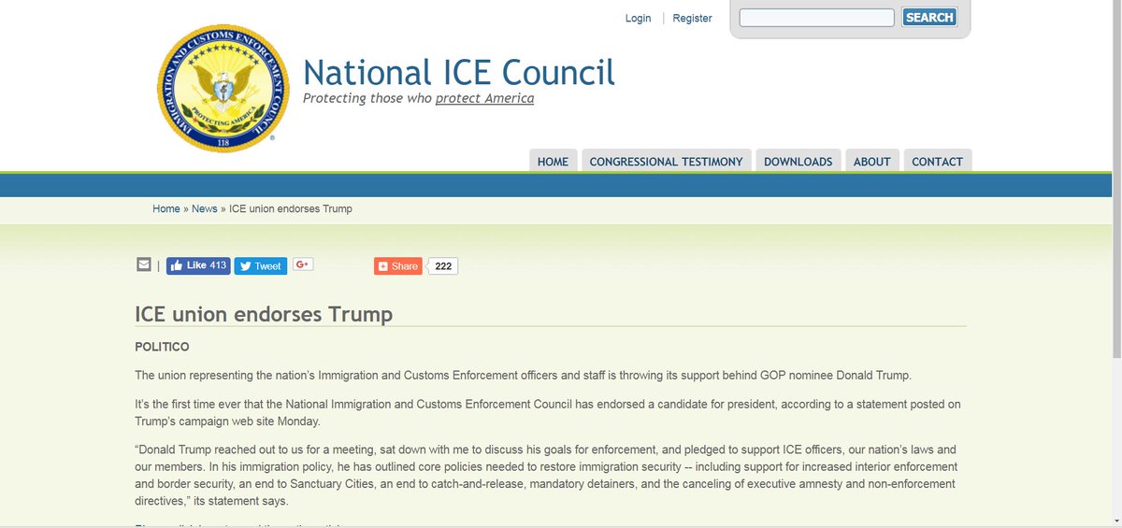Click the paragraph starting 'The union representing'
This screenshot has width=1122, height=528.
click(523, 376)
